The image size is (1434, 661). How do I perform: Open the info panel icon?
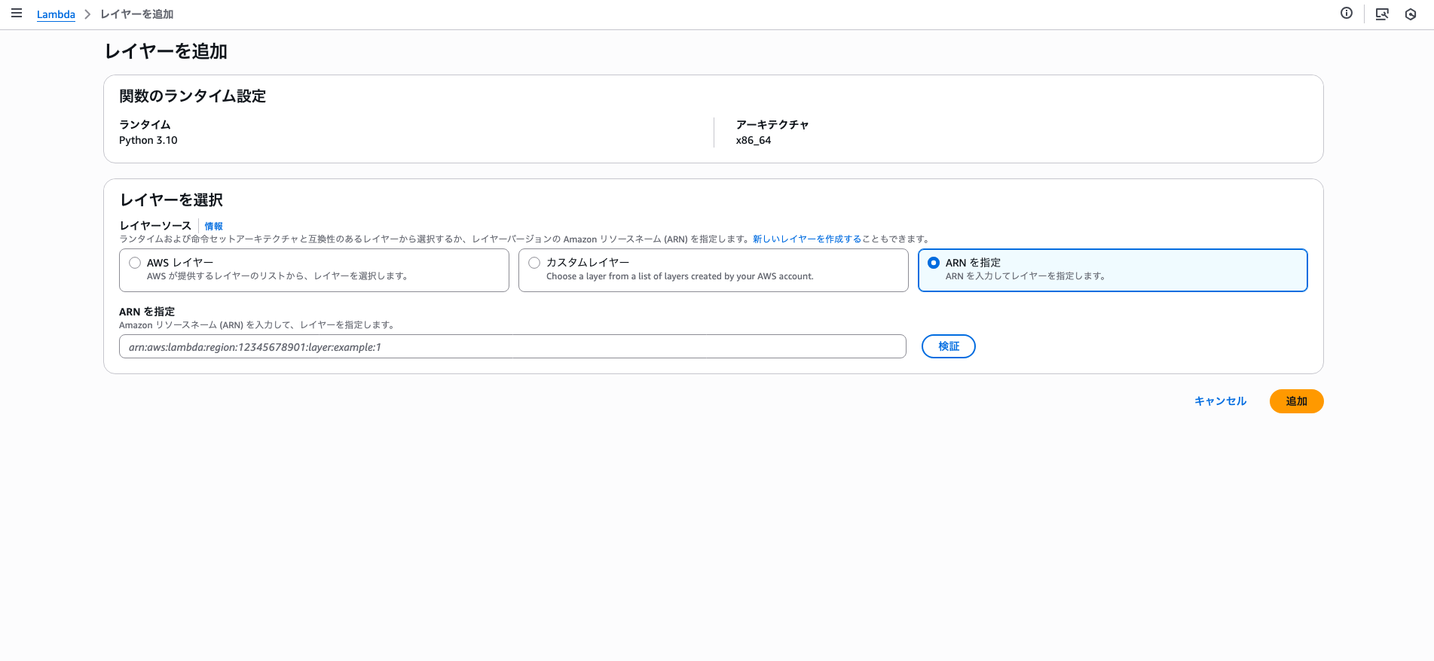[1347, 14]
